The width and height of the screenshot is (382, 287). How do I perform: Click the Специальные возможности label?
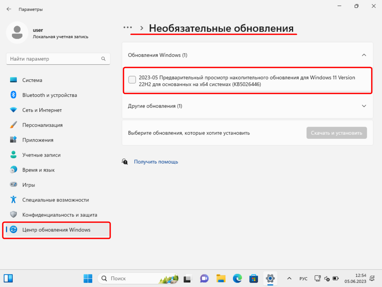[55, 200]
